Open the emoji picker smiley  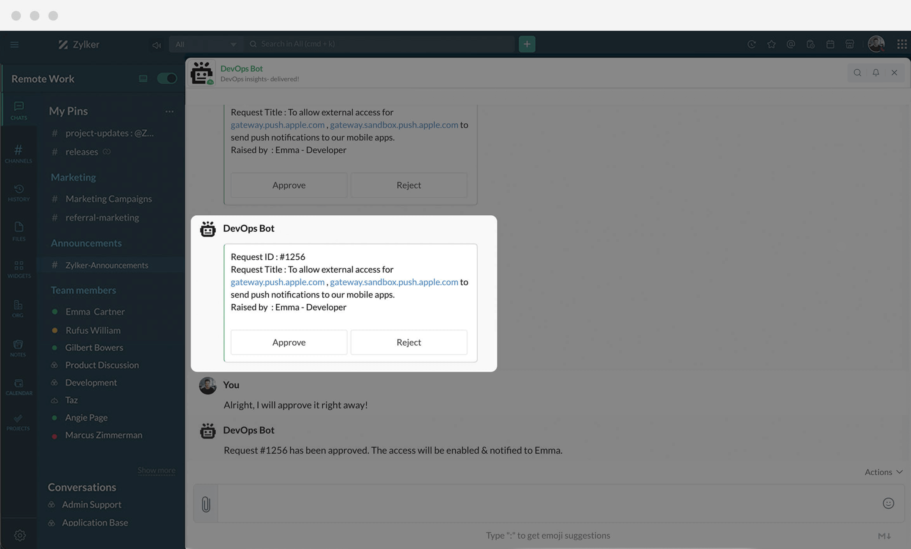(888, 503)
